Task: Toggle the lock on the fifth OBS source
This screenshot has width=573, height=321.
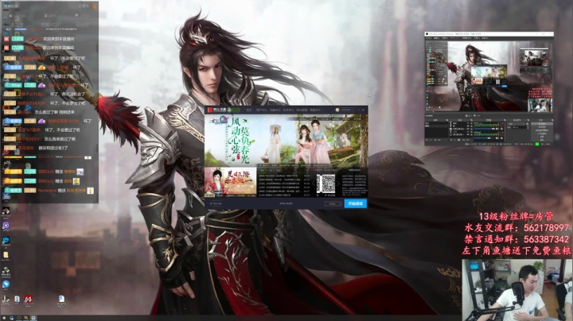Action: coord(471,134)
